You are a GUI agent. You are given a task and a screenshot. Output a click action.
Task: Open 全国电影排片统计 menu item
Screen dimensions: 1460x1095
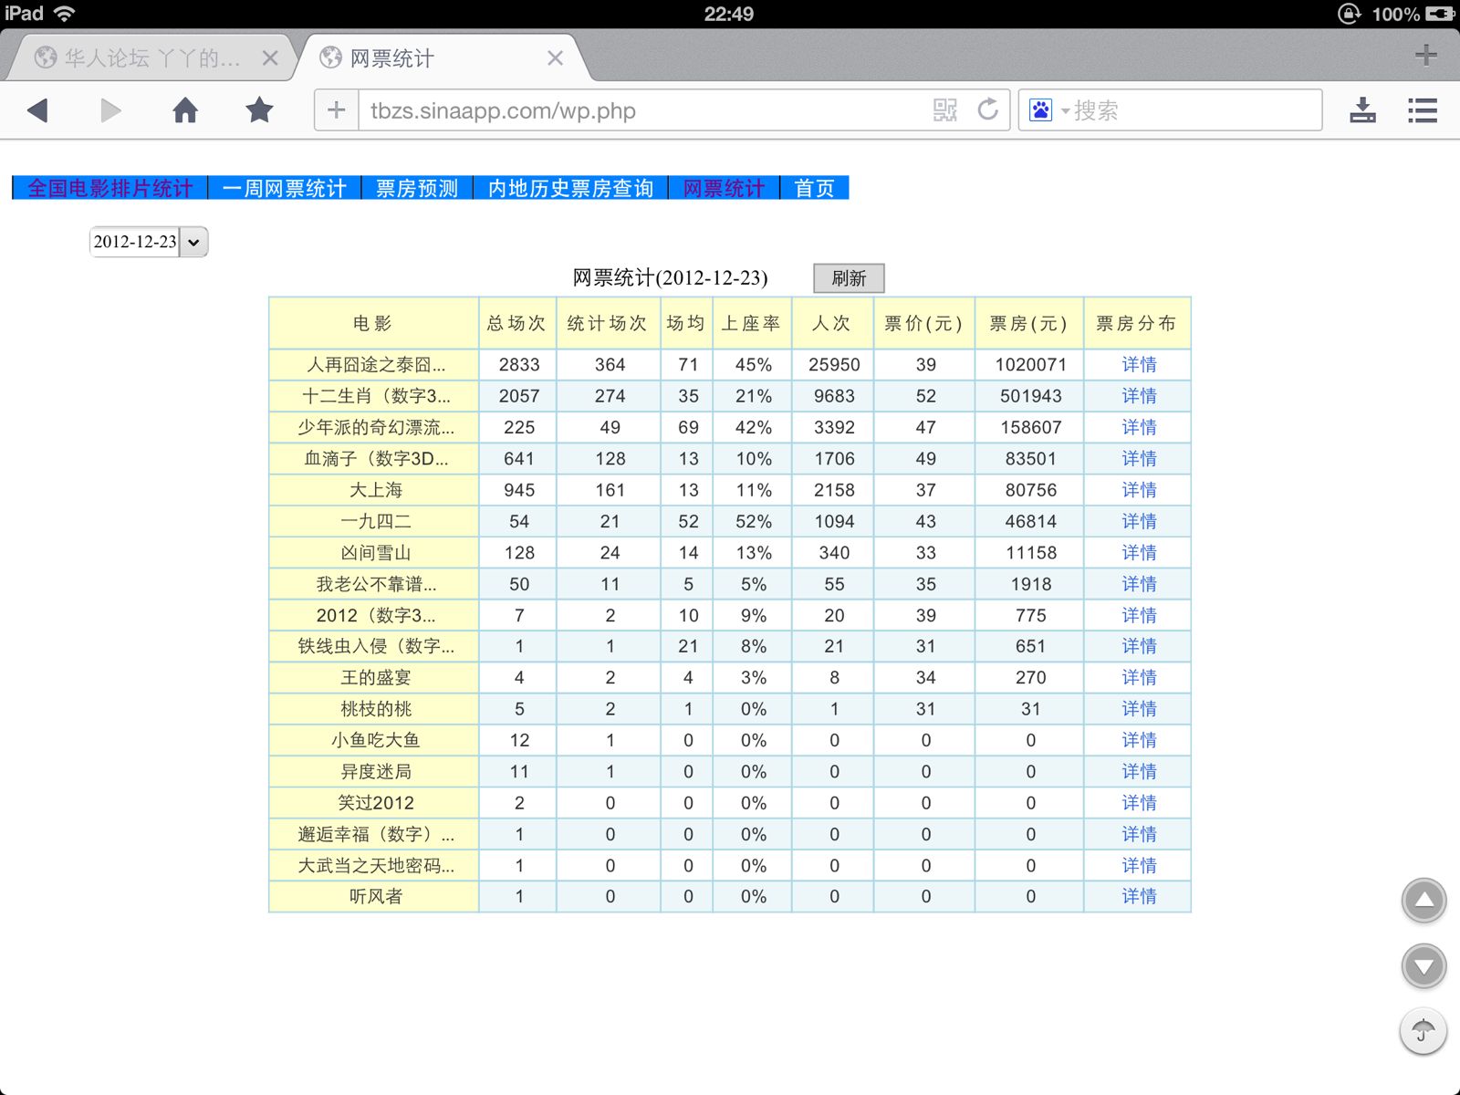tap(109, 188)
